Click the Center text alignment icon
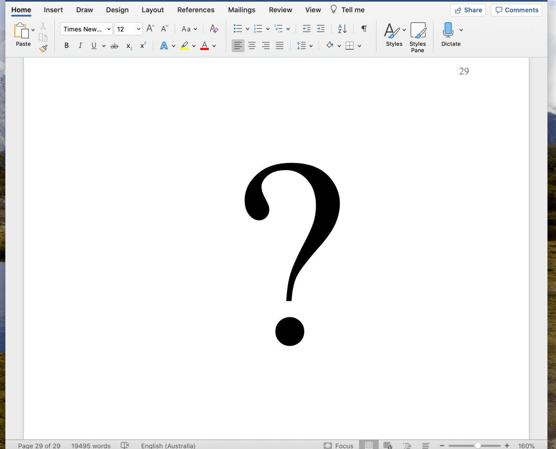 click(252, 46)
